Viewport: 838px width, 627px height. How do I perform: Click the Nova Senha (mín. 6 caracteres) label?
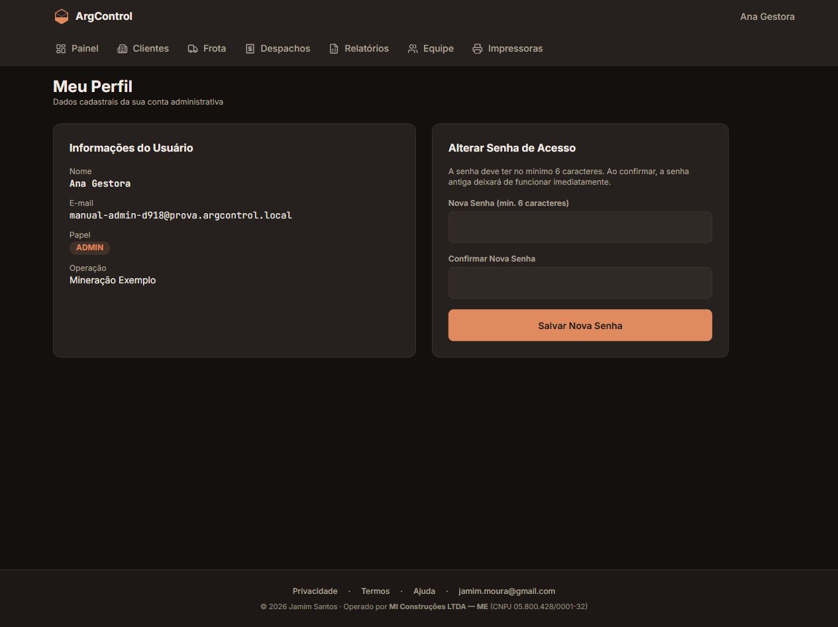point(509,203)
